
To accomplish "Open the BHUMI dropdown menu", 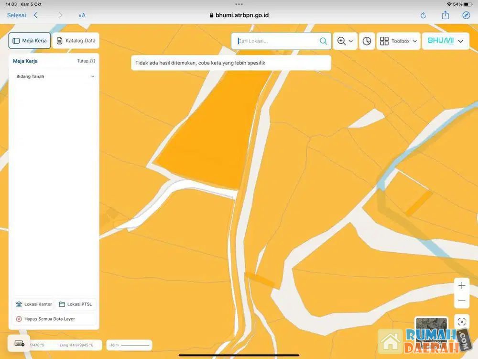I will pyautogui.click(x=445, y=41).
